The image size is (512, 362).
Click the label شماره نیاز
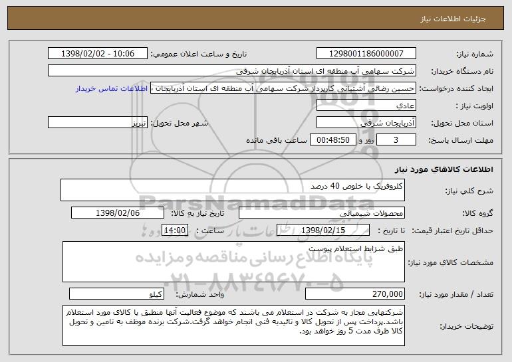475,54
